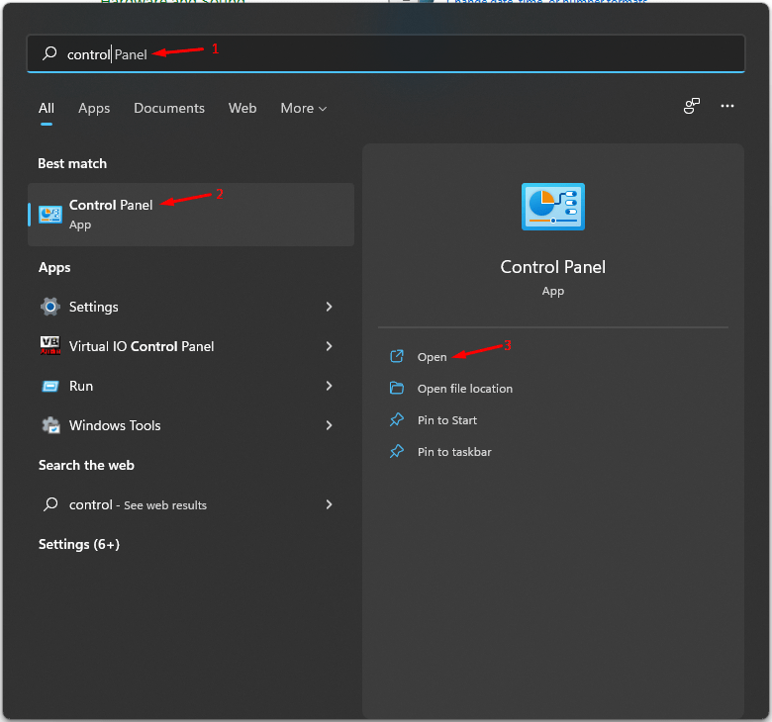The height and width of the screenshot is (722, 772).
Task: Click the Run app icon
Action: (x=50, y=386)
